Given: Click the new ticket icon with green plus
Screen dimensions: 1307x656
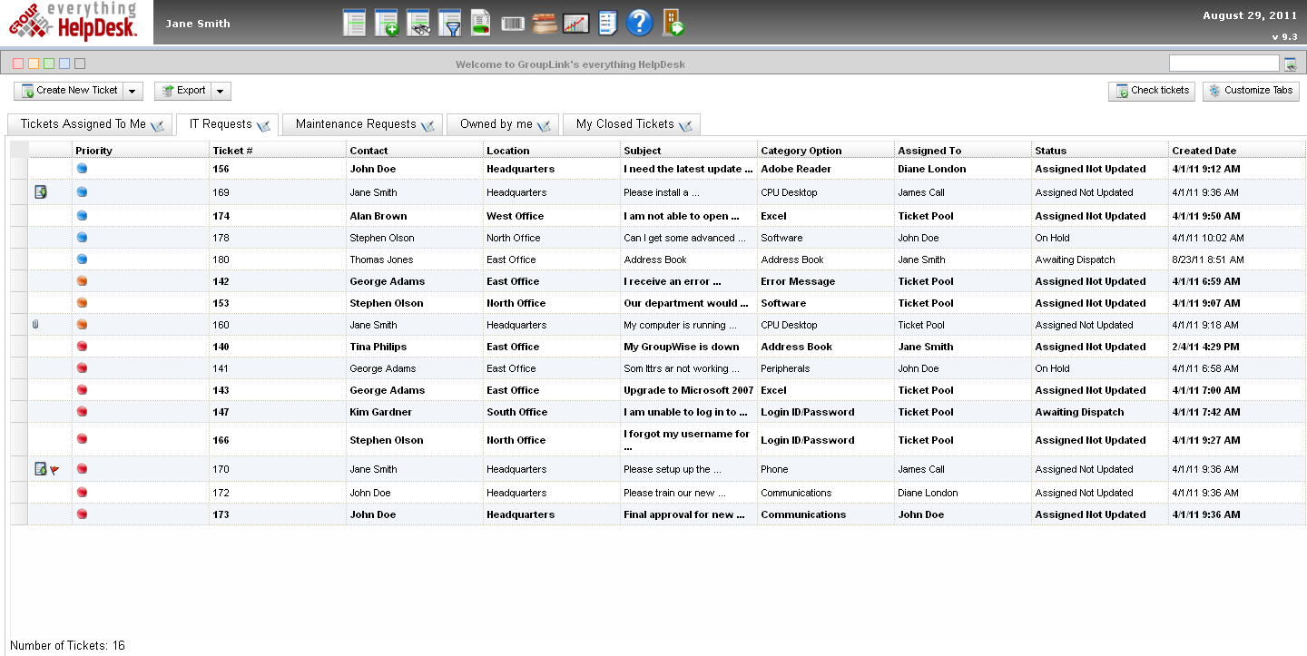Looking at the screenshot, I should tap(386, 23).
